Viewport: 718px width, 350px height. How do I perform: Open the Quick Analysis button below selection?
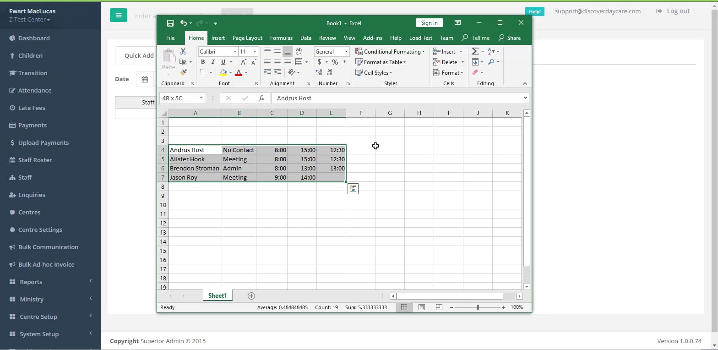(x=353, y=188)
